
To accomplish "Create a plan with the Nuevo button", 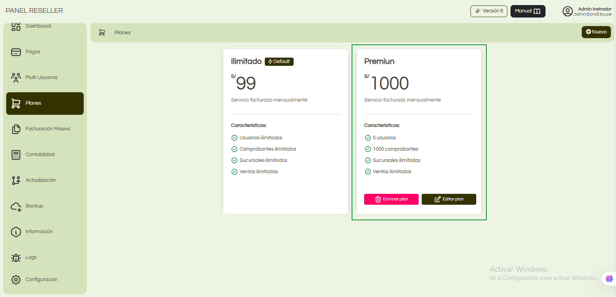I will (x=596, y=32).
